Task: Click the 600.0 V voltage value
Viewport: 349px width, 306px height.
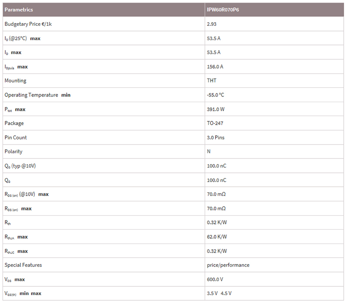Action: click(x=215, y=279)
